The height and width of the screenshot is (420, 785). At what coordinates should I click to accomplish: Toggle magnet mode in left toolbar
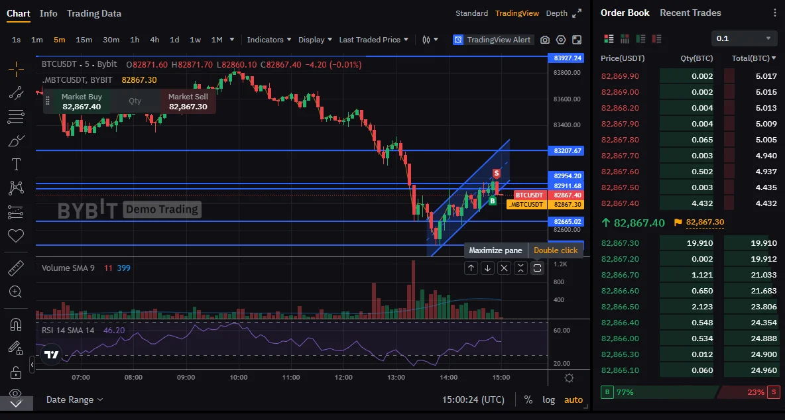[16, 325]
